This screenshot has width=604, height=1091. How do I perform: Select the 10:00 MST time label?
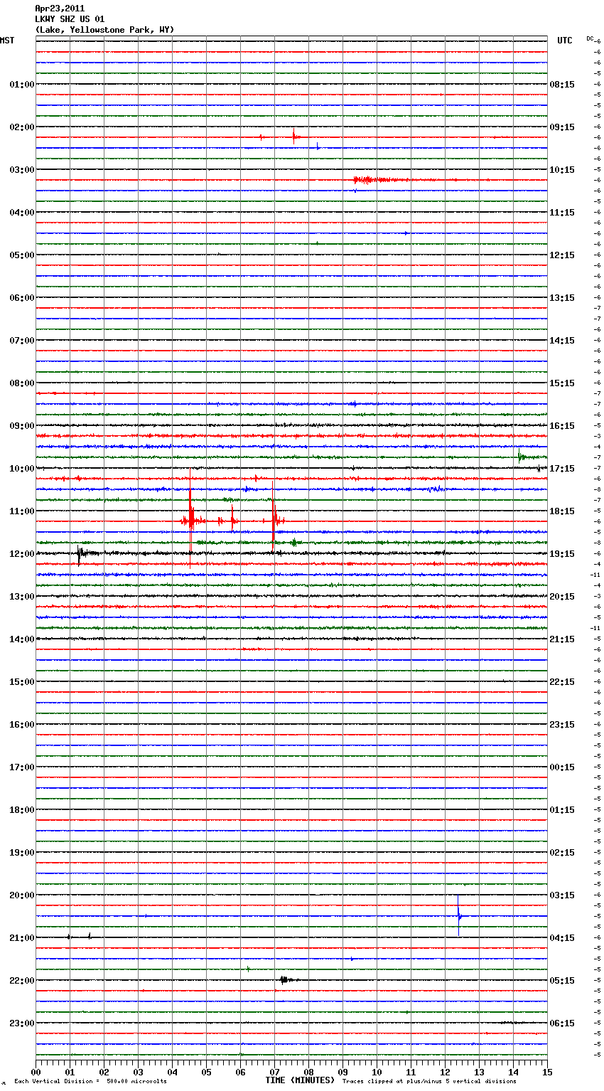coord(21,468)
